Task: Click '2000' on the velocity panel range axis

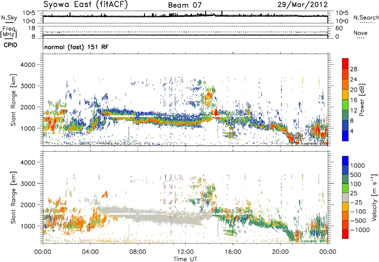Action: click(28, 205)
